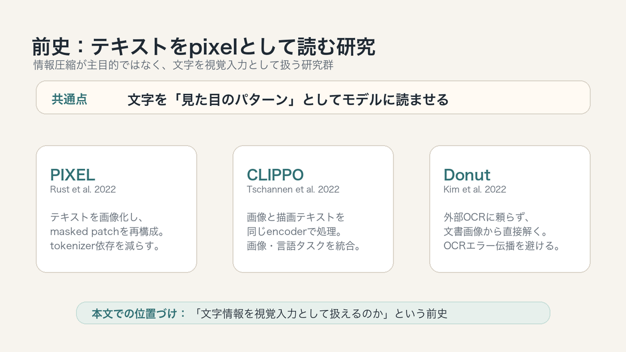Screen dimensions: 626x352
Task: Click the CLIPPO card heading
Action: [x=275, y=175]
